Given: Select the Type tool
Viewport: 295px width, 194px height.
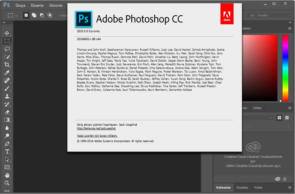Looking at the screenshot, I should [7, 151].
